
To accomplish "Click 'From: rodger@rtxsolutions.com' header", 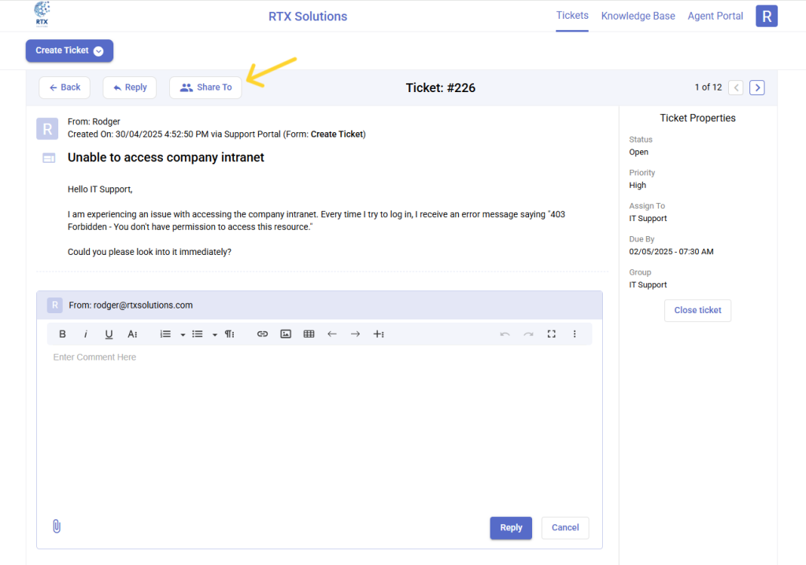I will [131, 305].
